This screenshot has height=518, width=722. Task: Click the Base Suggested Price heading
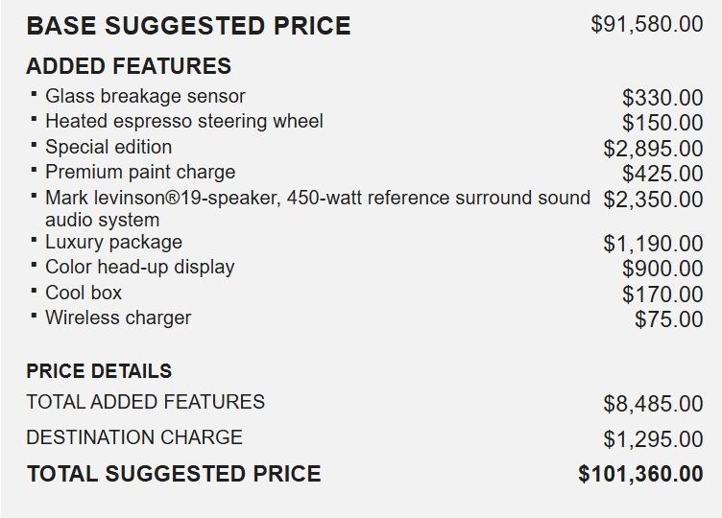[x=188, y=26]
